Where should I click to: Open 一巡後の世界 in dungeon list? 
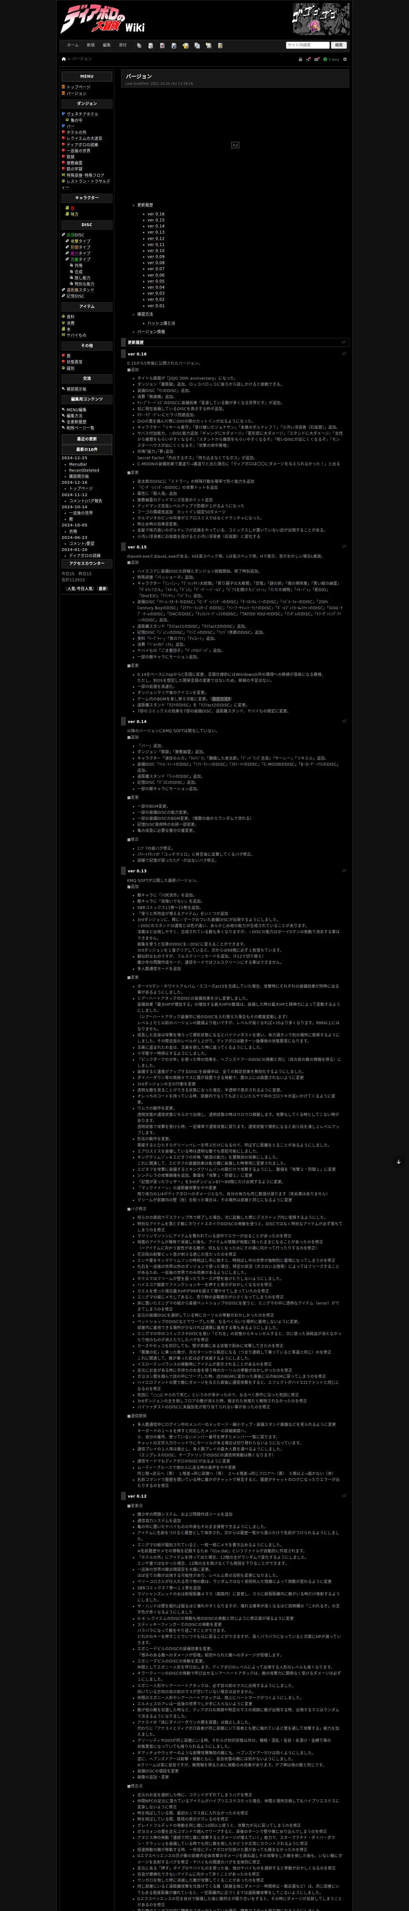[x=78, y=151]
